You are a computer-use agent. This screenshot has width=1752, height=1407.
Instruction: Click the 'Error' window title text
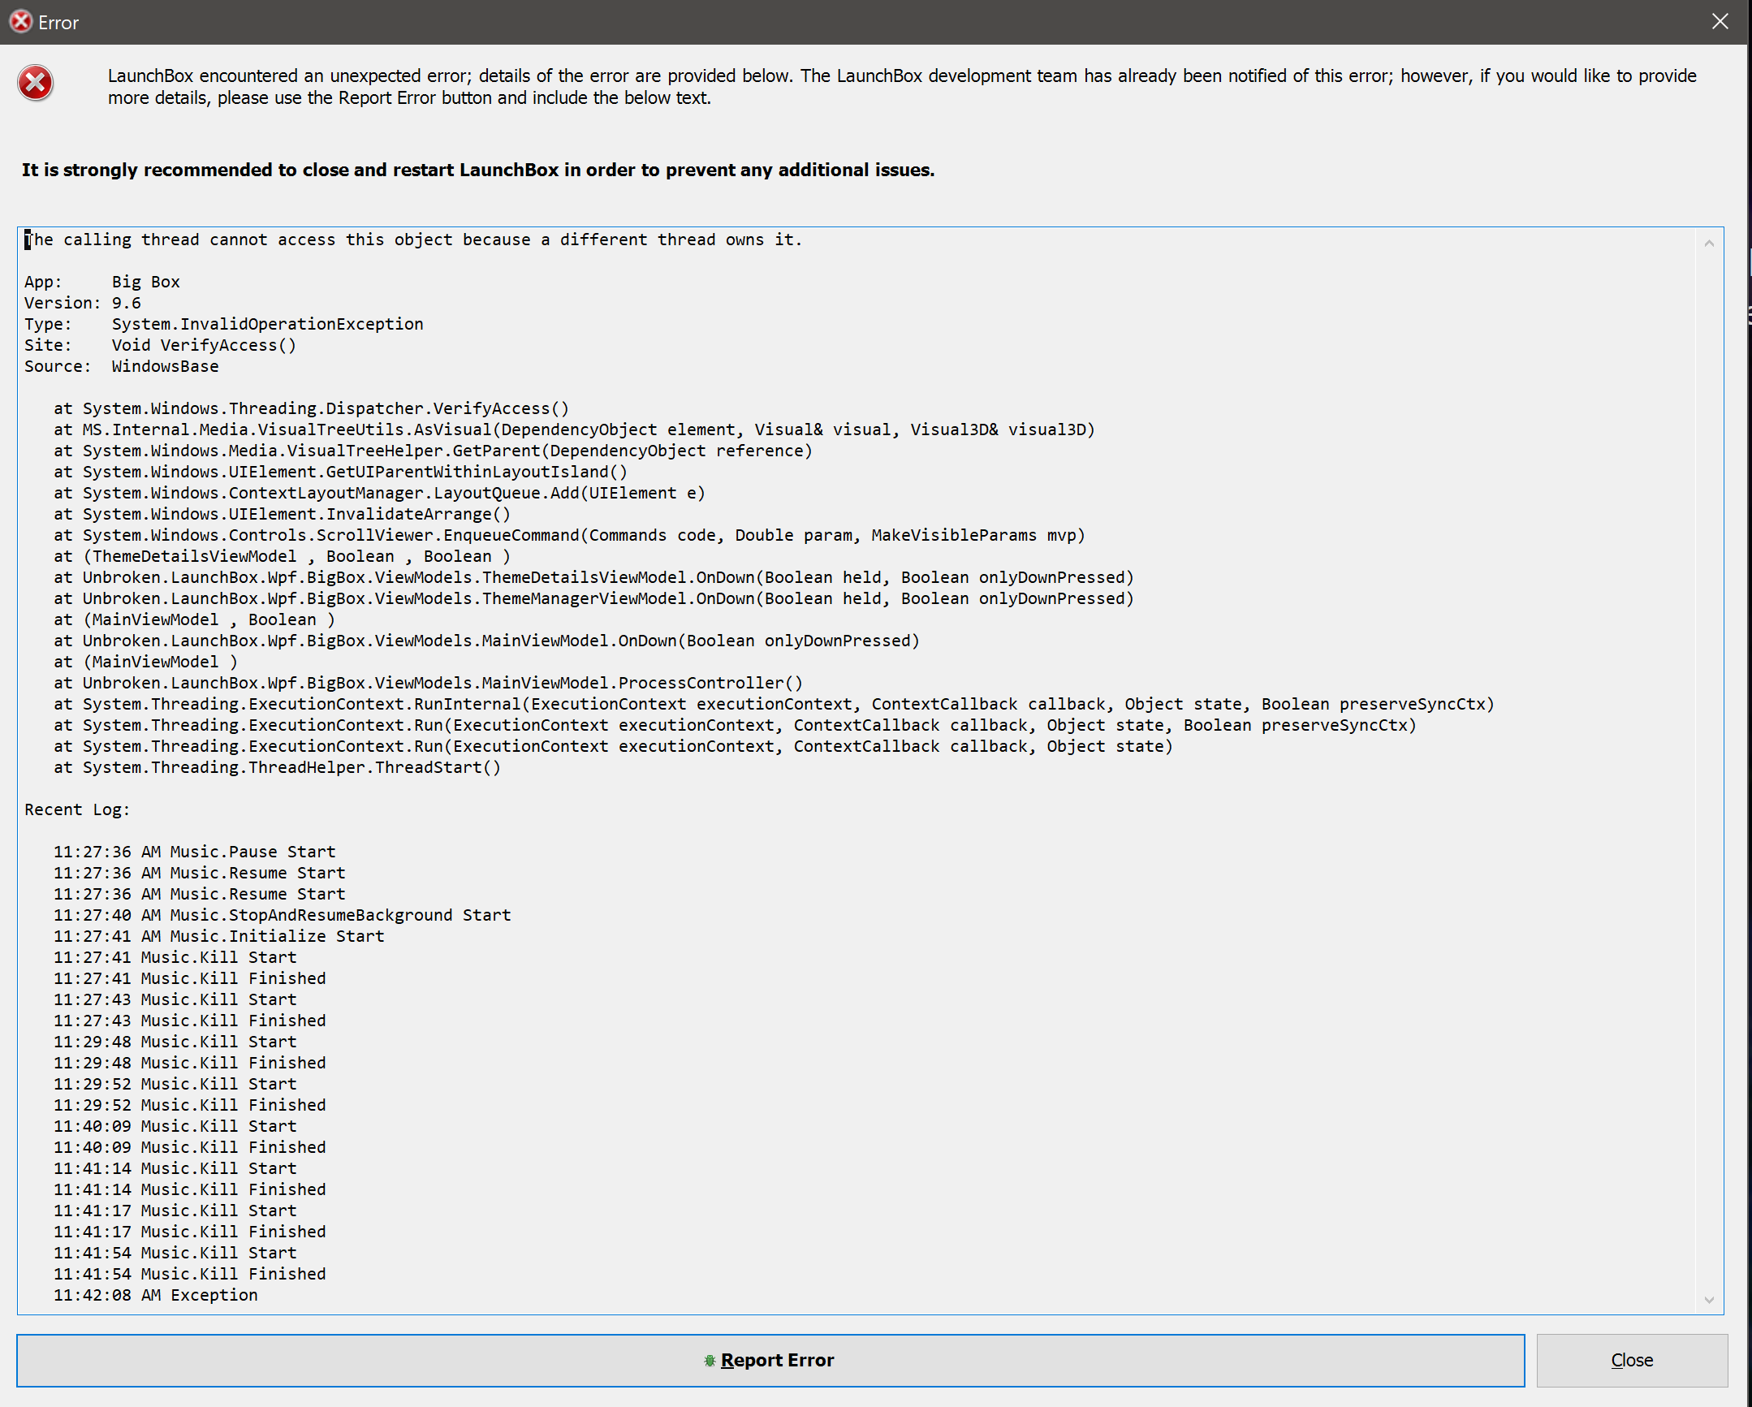[x=58, y=23]
